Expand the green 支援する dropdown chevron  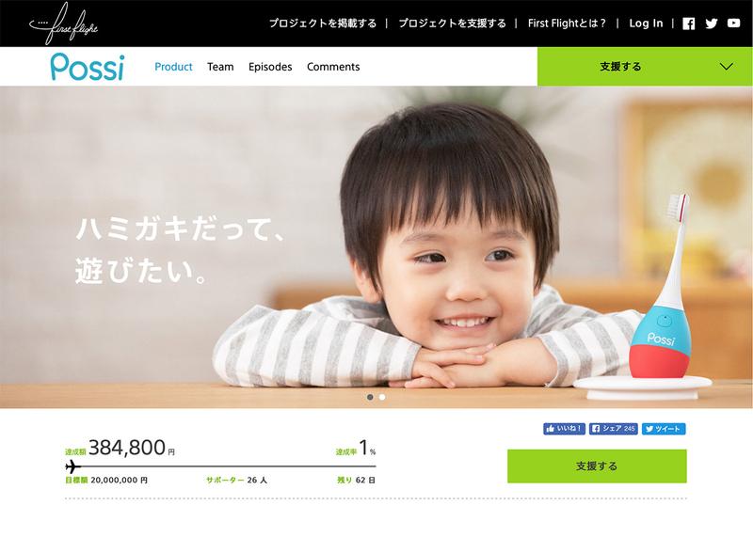(x=727, y=67)
